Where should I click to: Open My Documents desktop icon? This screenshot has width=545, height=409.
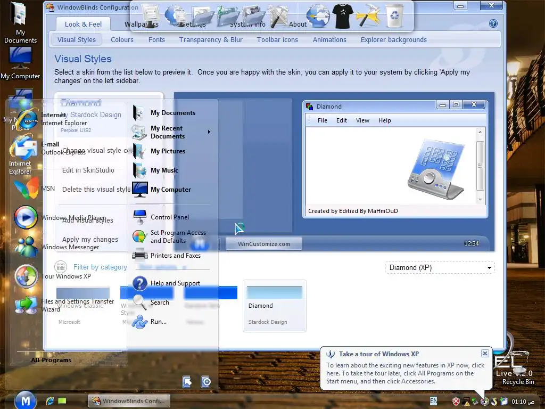(x=20, y=23)
